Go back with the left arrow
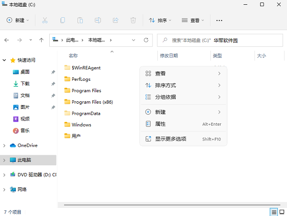The width and height of the screenshot is (287, 216). (x=7, y=40)
